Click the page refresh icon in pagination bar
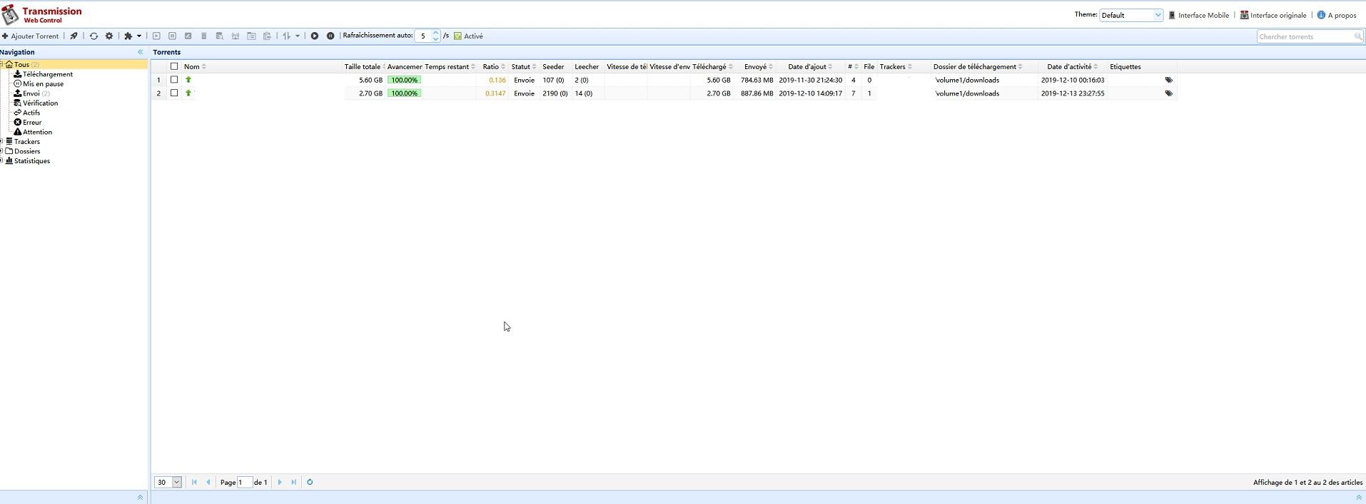The height and width of the screenshot is (504, 1366). (x=310, y=483)
